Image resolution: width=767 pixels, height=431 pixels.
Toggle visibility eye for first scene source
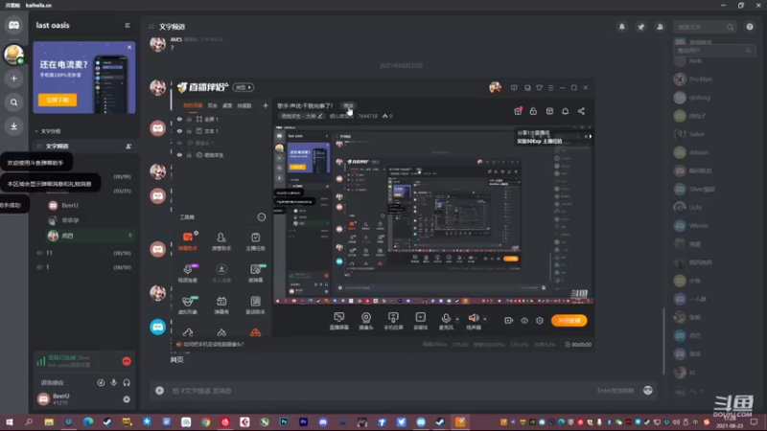(x=179, y=119)
